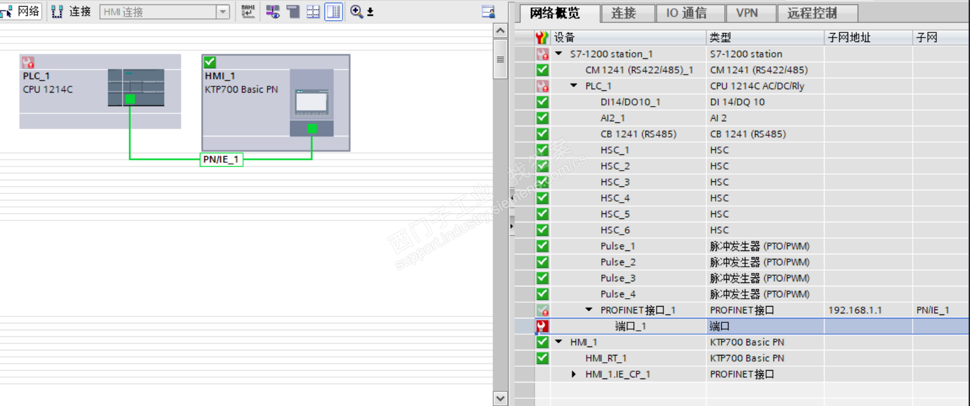Viewport: 970px width, 406px height.
Task: Click S7-1200 station_1 row error status icon
Action: [x=542, y=54]
